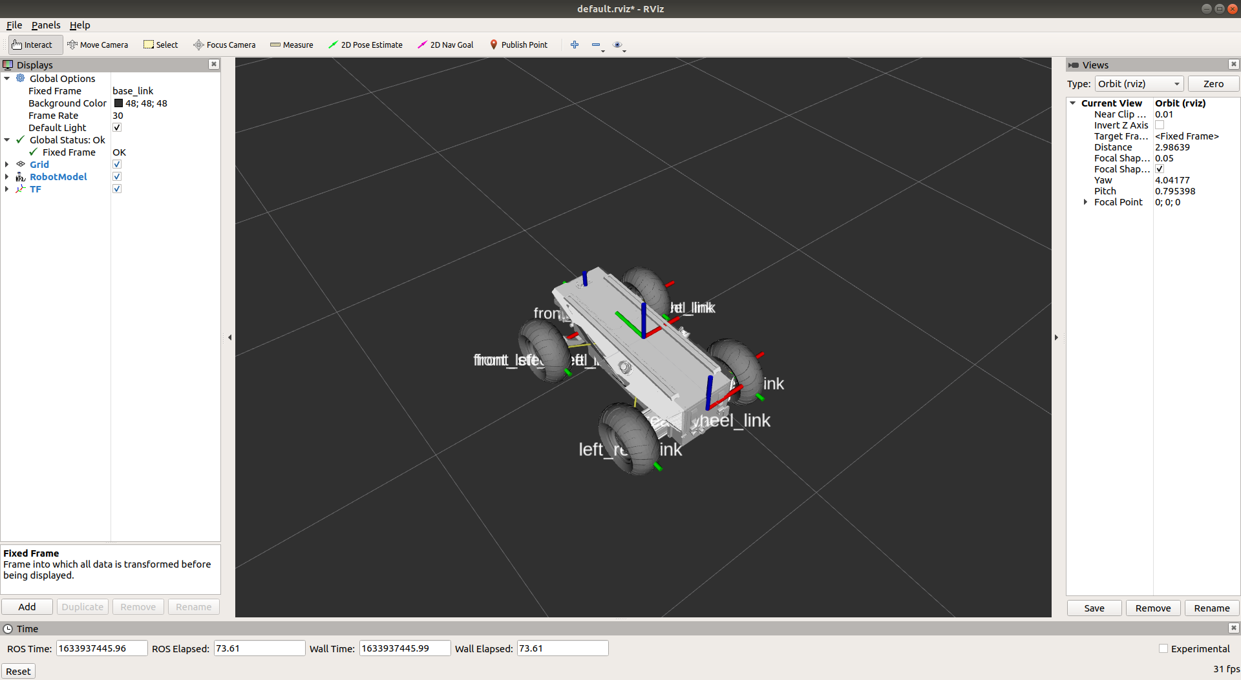Screen dimensions: 1241x680
Task: Expand the TF display tree
Action: [6, 189]
